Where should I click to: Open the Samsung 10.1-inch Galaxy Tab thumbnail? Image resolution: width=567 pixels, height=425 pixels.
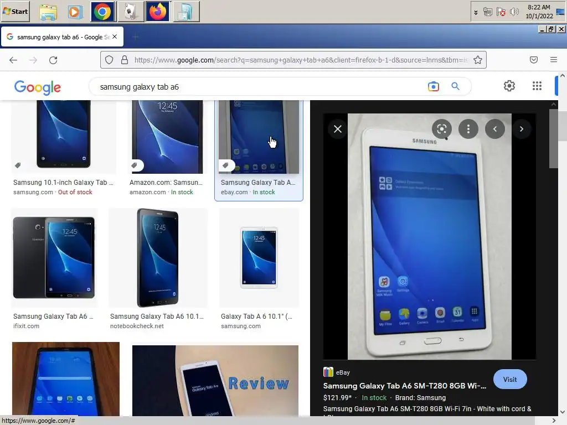[64, 137]
